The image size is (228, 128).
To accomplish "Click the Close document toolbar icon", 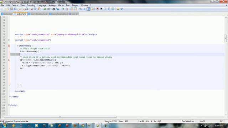I will coord(19,9).
